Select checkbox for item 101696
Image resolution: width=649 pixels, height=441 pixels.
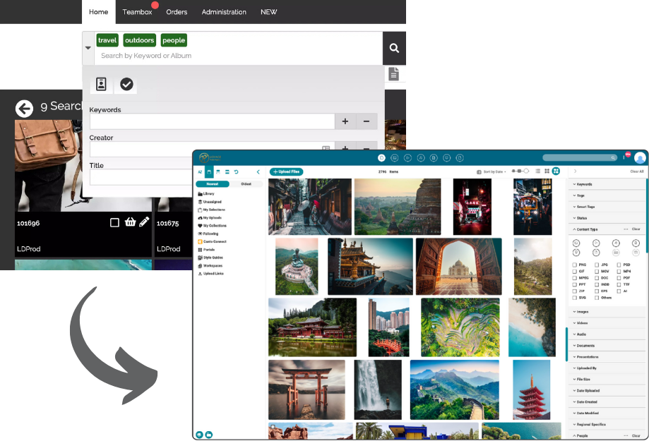click(x=114, y=222)
